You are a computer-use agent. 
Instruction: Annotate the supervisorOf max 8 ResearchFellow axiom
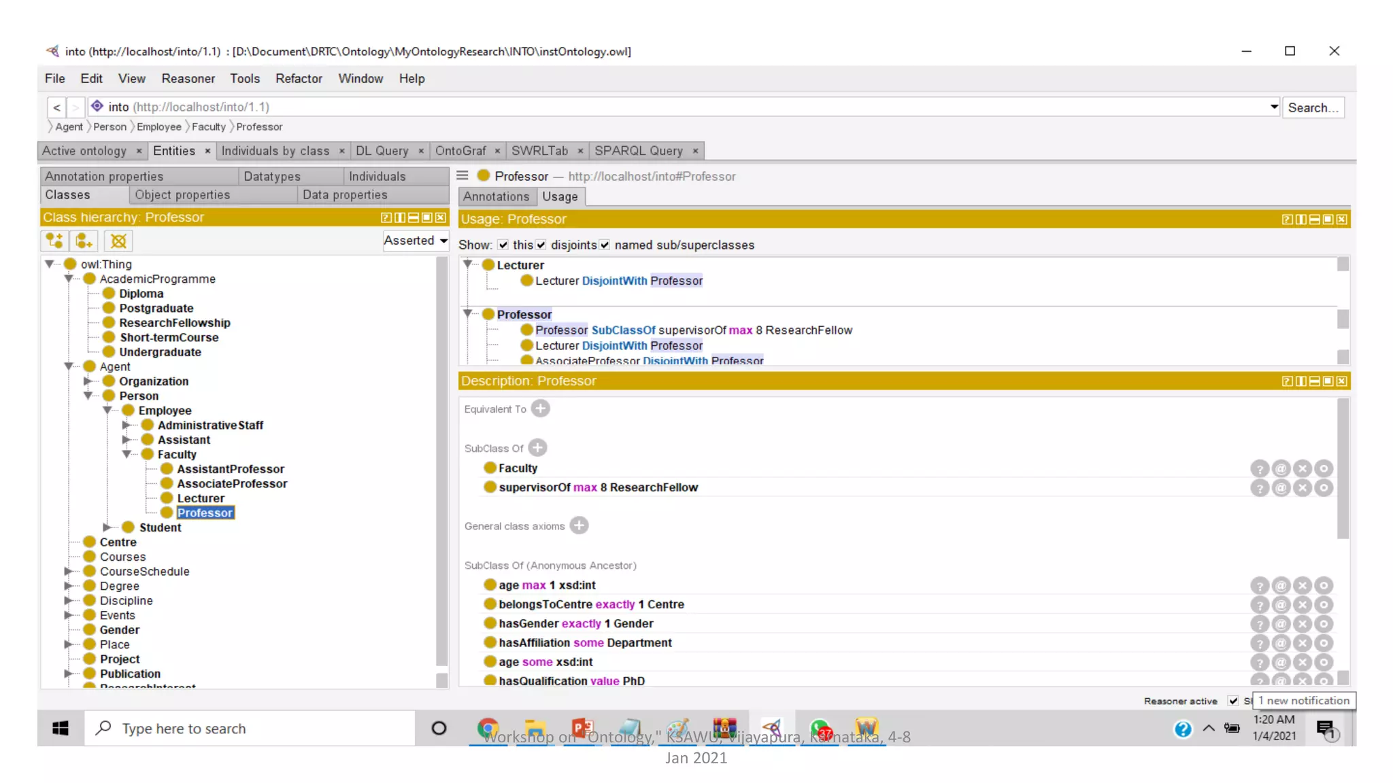(x=1281, y=488)
